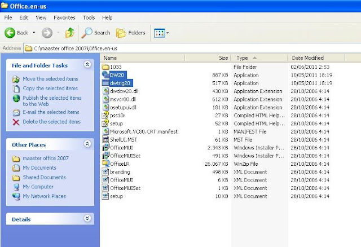361x247 pixels.
Task: Open the Search magnifier button
Action: (96, 33)
